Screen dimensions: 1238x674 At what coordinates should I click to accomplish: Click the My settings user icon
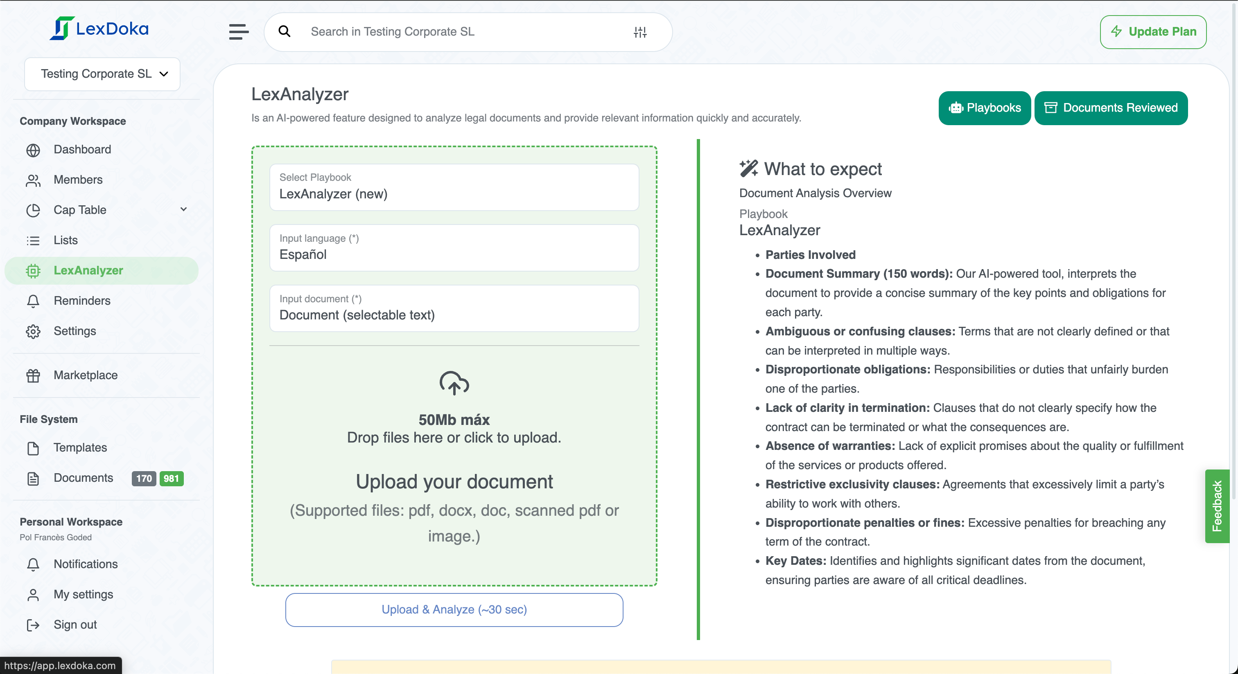[33, 595]
